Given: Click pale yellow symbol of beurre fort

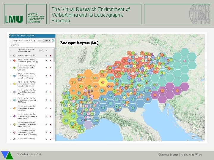Looking at the screenshot, I should (x=15, y=124).
